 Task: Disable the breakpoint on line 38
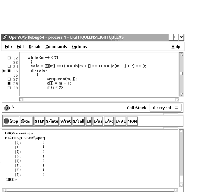[9, 83]
